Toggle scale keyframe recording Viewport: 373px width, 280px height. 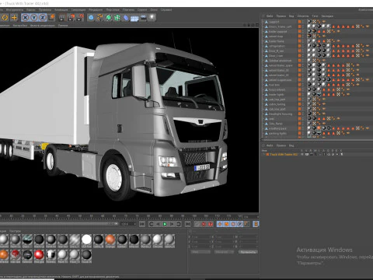226,224
